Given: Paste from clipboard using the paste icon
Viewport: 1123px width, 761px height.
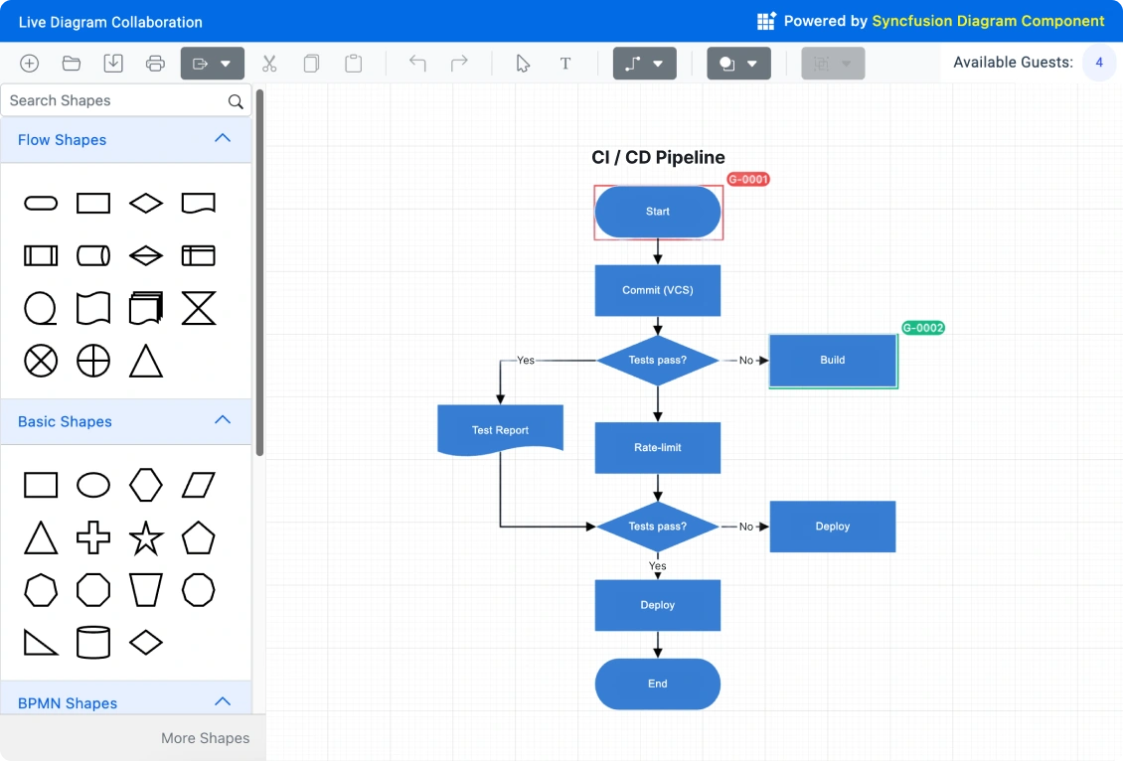Looking at the screenshot, I should click(x=353, y=63).
